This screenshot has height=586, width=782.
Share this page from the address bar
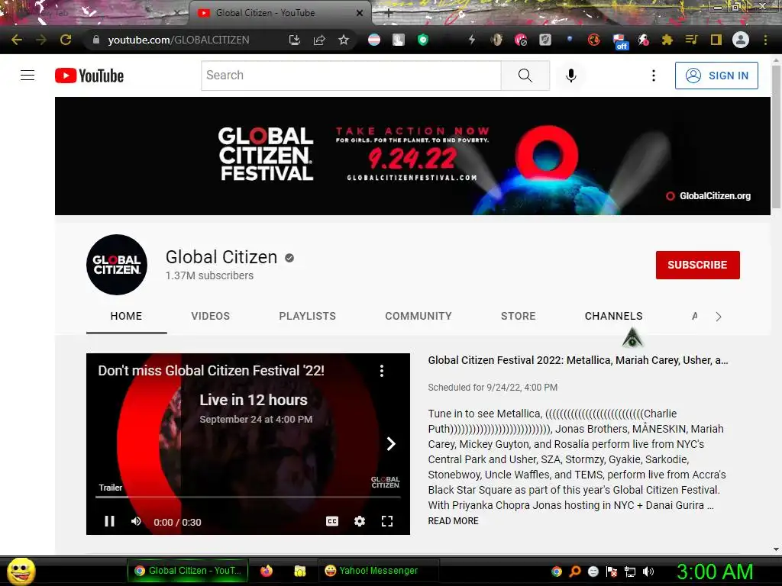pyautogui.click(x=319, y=40)
